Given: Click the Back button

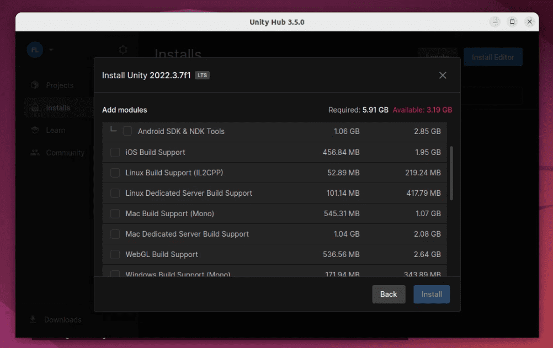Looking at the screenshot, I should (389, 294).
